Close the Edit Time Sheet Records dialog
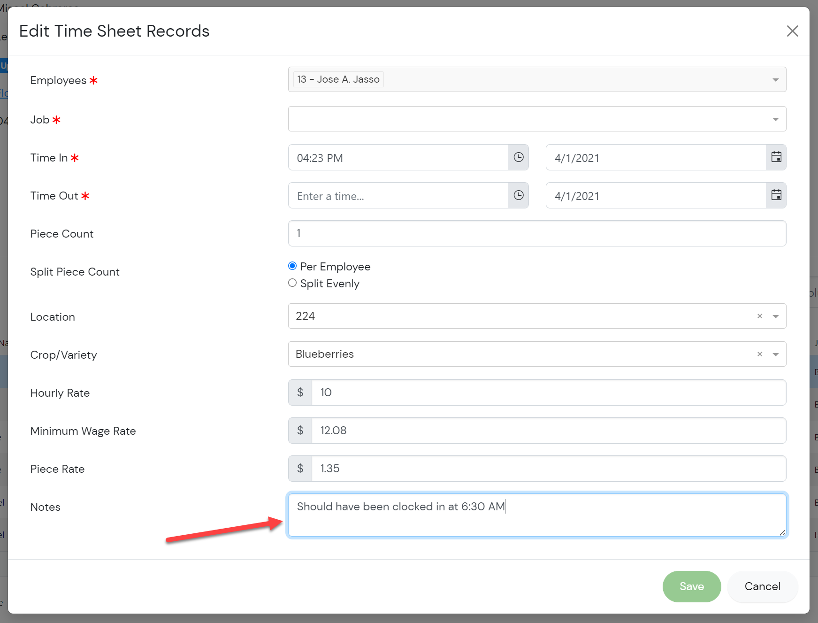Screen dimensions: 818x623 (x=792, y=31)
